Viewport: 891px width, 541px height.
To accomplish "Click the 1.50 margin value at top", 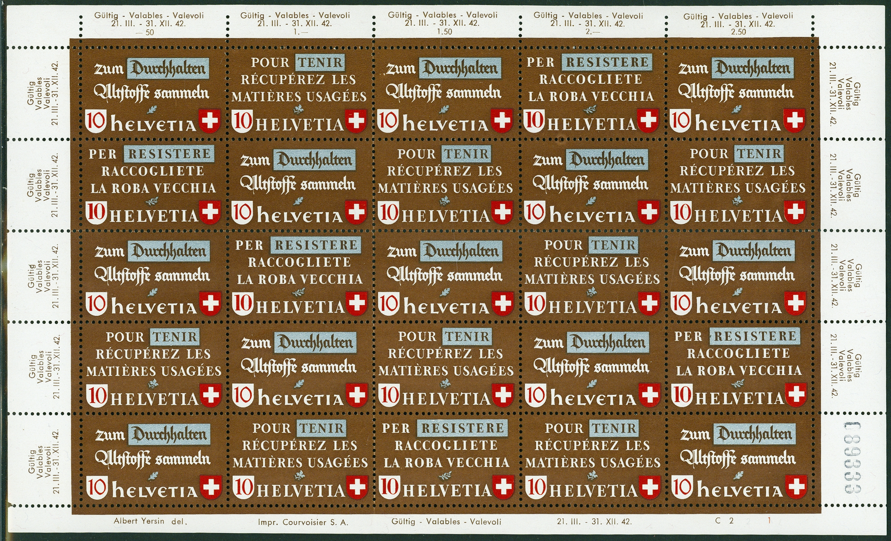I will [444, 32].
